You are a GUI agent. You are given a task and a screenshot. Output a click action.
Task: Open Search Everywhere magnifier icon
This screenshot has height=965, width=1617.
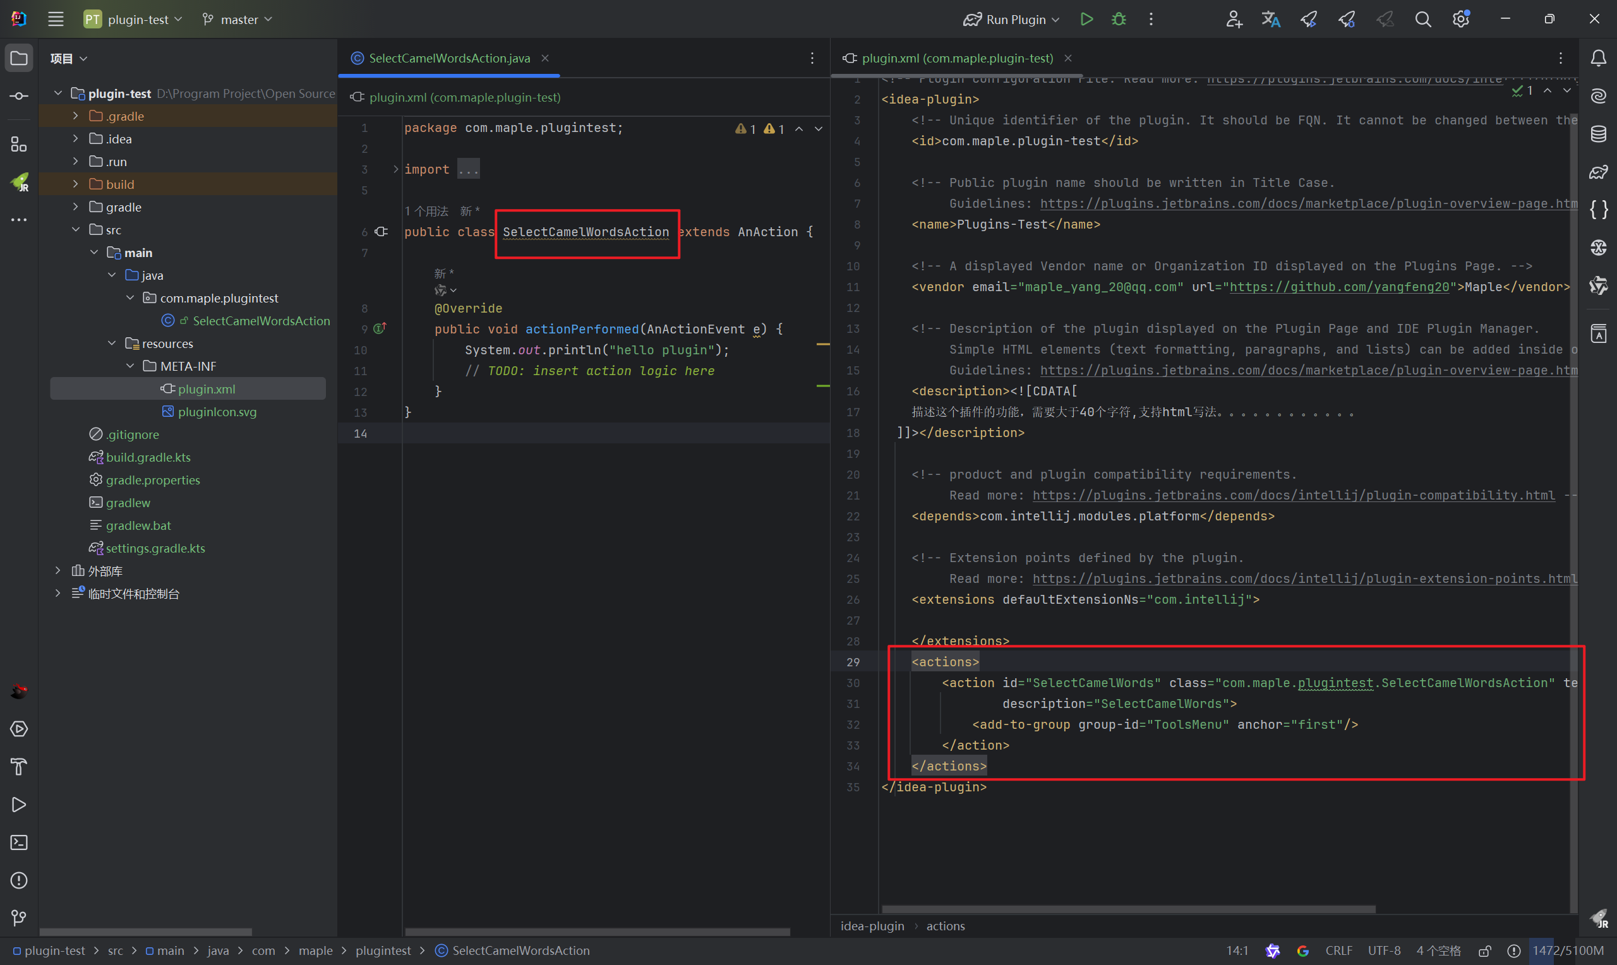(1422, 20)
